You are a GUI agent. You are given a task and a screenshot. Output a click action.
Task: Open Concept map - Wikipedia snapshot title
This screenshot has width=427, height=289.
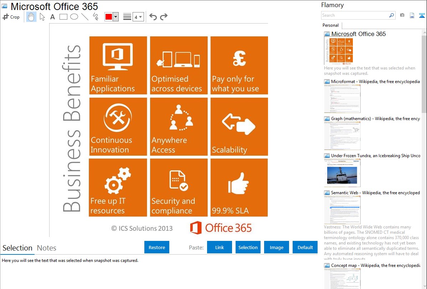pyautogui.click(x=375, y=265)
